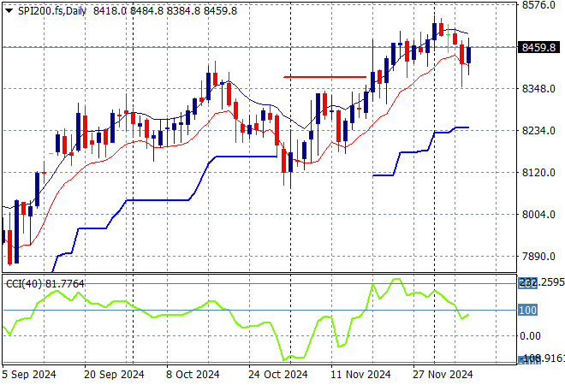Select the CCI upper level value 232.2595

(x=542, y=282)
